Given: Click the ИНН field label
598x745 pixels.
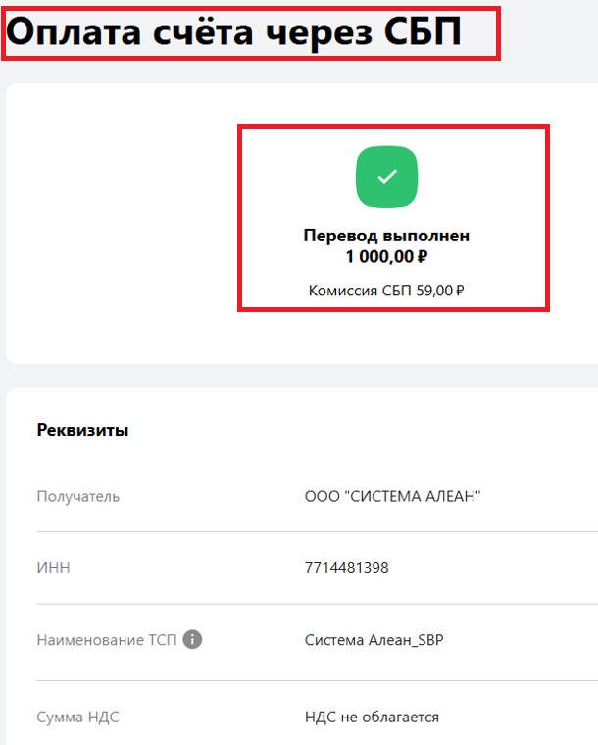Looking at the screenshot, I should click(x=53, y=567).
